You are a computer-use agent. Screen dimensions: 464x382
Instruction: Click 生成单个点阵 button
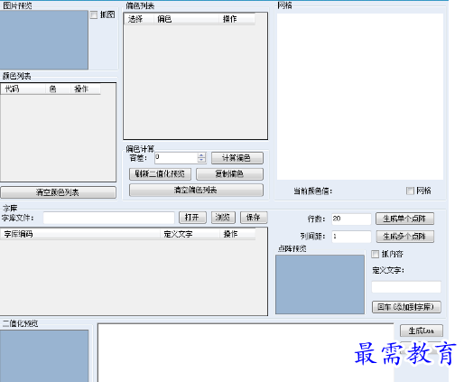[404, 219]
